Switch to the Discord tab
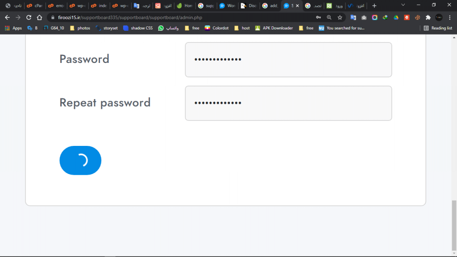 pos(249,5)
